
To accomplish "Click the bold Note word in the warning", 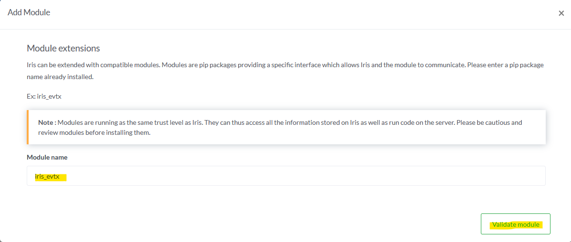I will [47, 122].
